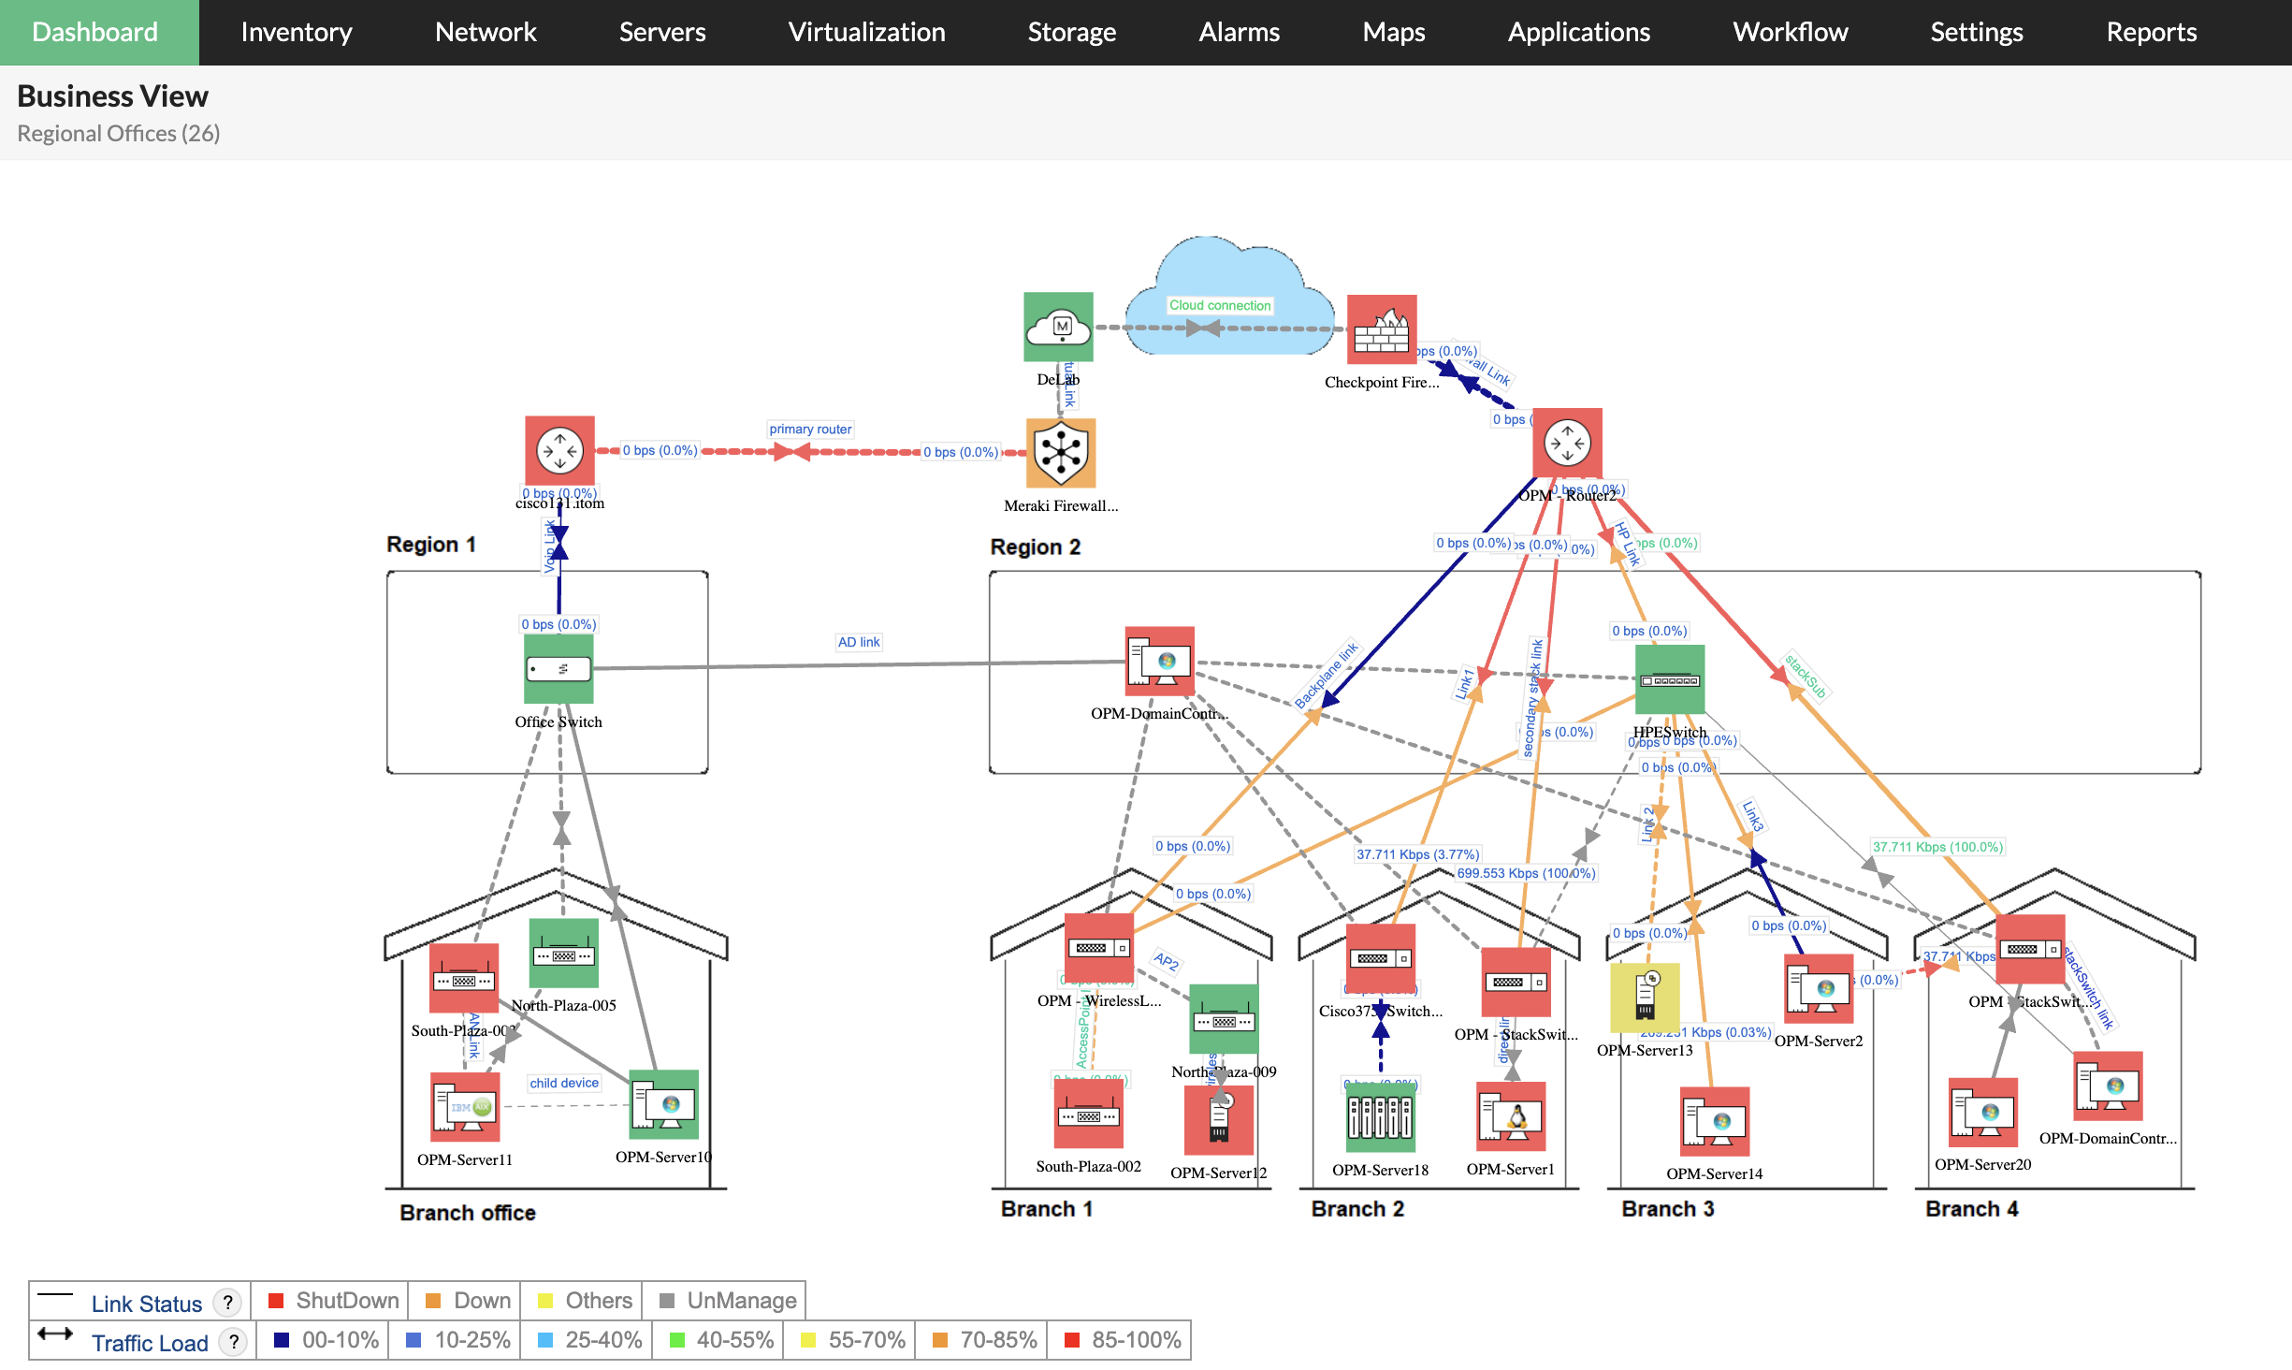Open the Alarms menu tab
The height and width of the screenshot is (1370, 2292).
point(1239,32)
